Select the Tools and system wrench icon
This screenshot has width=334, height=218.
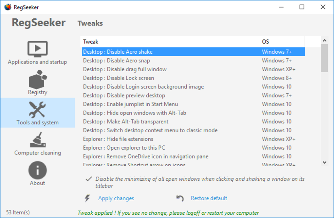37,110
